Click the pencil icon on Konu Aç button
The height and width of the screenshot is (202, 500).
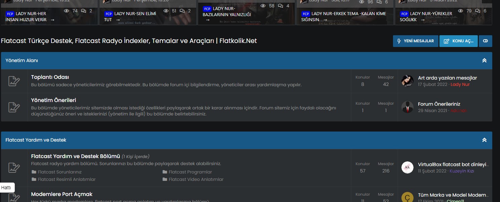pos(446,41)
